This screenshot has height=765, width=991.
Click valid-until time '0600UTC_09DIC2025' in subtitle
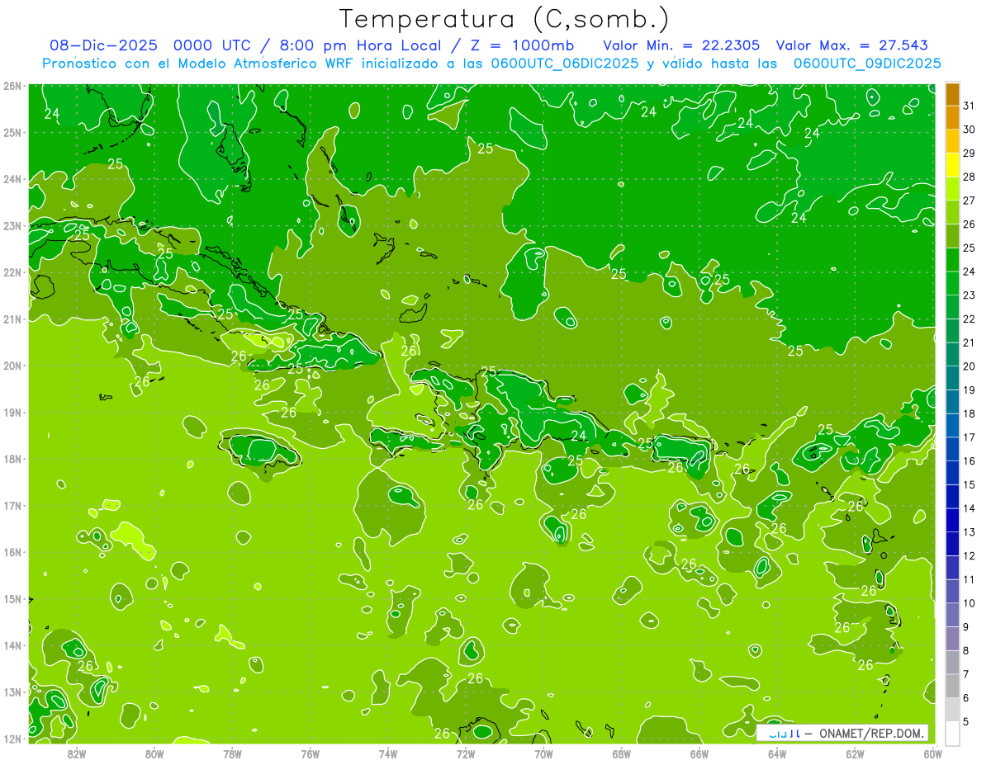tap(867, 64)
